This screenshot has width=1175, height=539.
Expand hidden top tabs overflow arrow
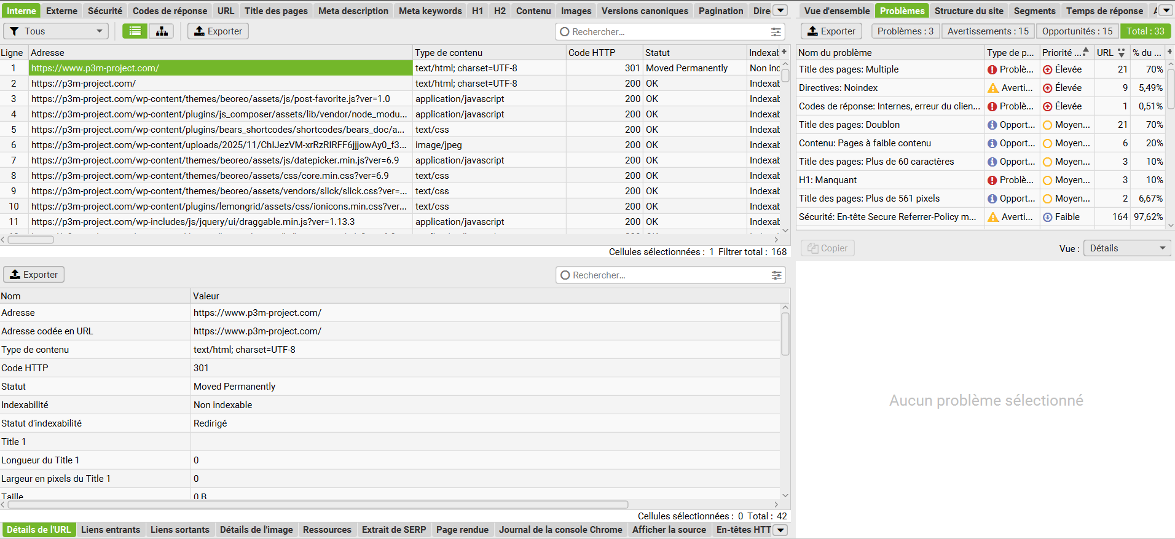(x=780, y=10)
